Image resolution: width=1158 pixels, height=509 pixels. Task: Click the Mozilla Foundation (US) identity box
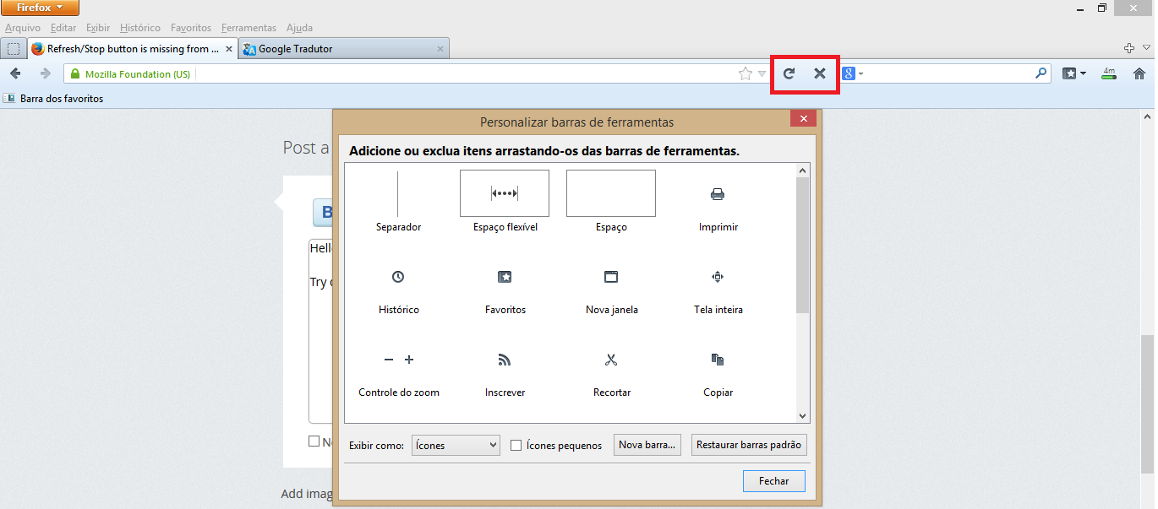pos(131,74)
